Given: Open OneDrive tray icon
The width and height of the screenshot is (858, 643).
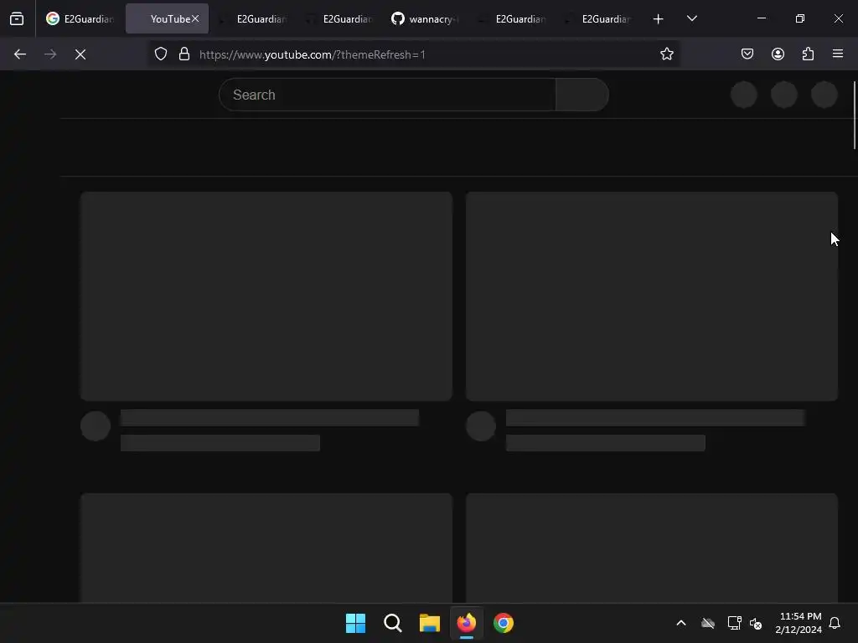Looking at the screenshot, I should click(708, 623).
